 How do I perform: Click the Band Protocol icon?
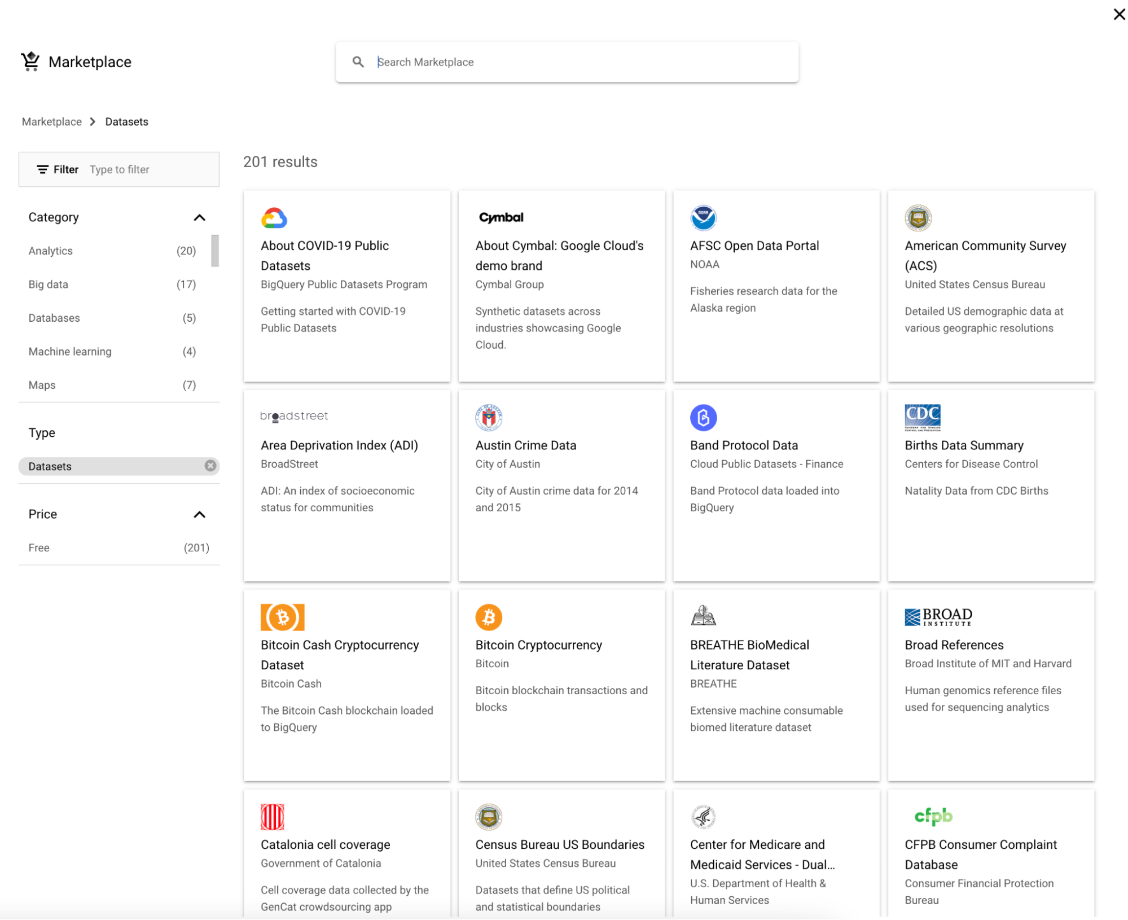pyautogui.click(x=703, y=418)
